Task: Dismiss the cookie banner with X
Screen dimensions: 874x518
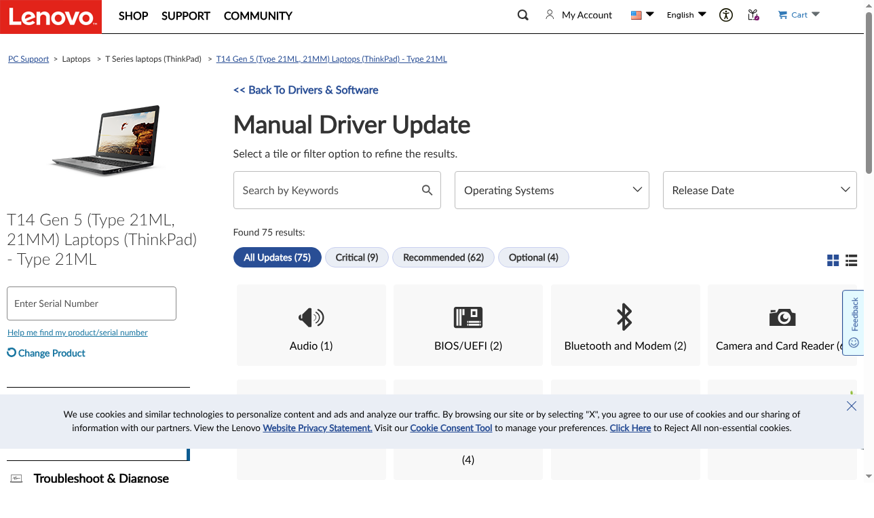Action: [852, 406]
